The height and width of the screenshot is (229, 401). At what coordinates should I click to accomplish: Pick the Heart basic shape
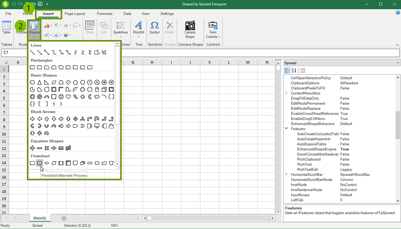[x=68, y=97]
